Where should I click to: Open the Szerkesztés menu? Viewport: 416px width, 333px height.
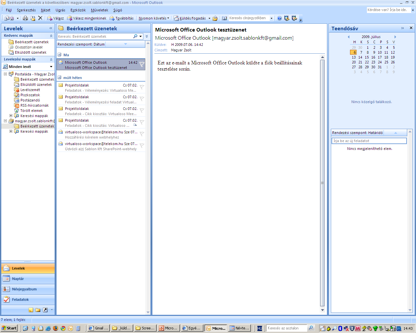(26, 10)
